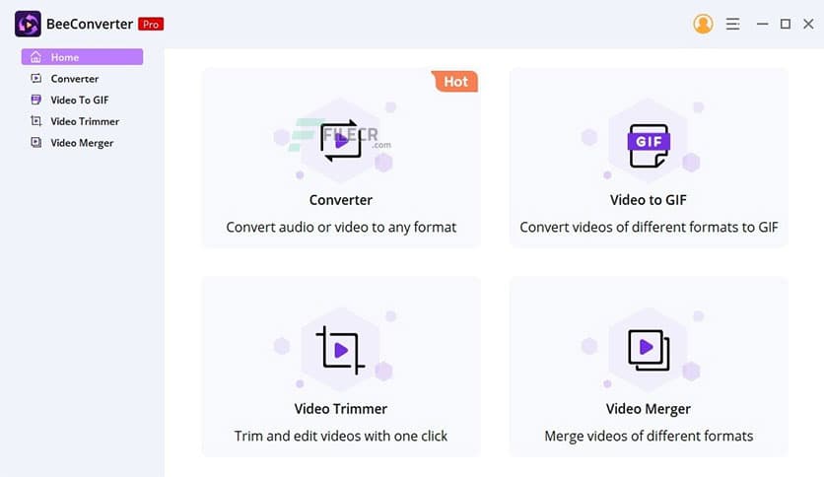Click the Video Merger sidebar icon
Screen dimensions: 824x477
(x=35, y=143)
